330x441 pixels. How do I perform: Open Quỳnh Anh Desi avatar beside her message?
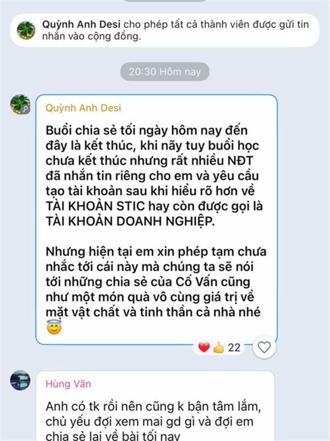pyautogui.click(x=20, y=104)
